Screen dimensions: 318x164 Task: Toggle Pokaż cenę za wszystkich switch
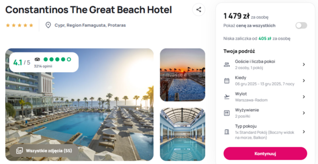[x=301, y=25]
